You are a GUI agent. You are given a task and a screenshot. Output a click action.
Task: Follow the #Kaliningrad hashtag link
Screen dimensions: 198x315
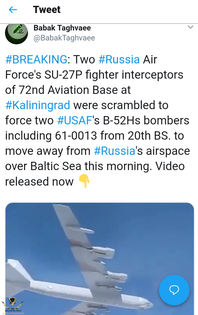[38, 105]
